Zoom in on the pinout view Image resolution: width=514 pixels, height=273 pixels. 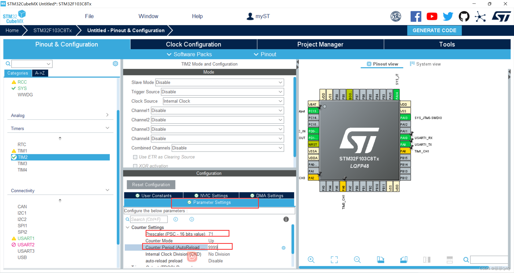[311, 260]
